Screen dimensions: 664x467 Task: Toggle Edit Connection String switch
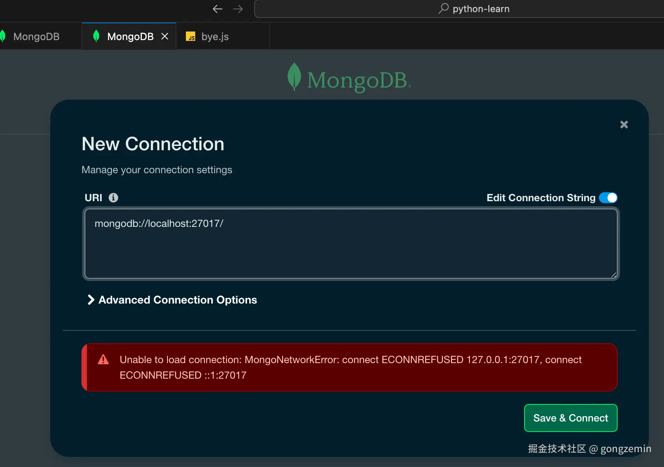tap(608, 198)
